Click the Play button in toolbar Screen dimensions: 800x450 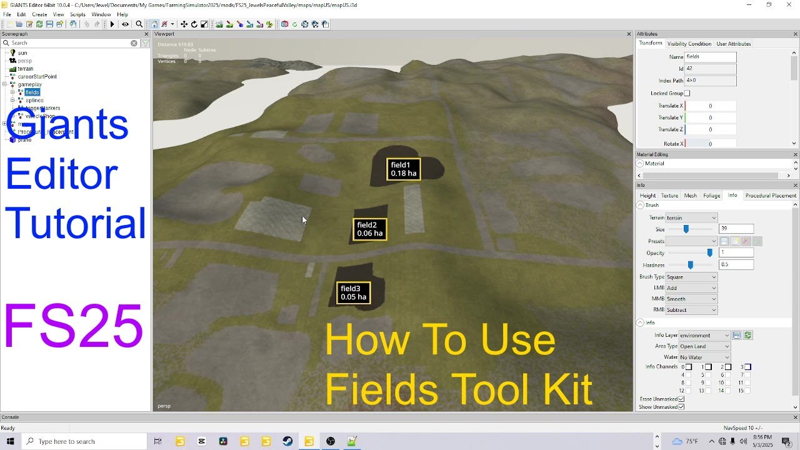coord(112,24)
